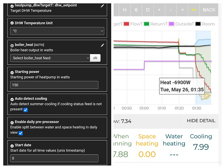Click the check-circle icon beside DHW Temperature Unit

pyautogui.click(x=12, y=23)
